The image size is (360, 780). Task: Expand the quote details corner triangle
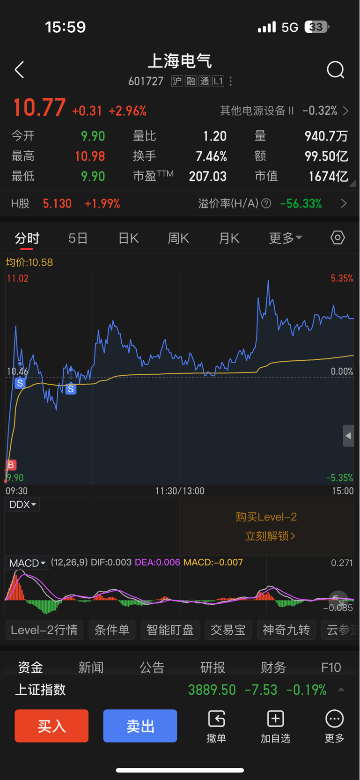pyautogui.click(x=353, y=184)
